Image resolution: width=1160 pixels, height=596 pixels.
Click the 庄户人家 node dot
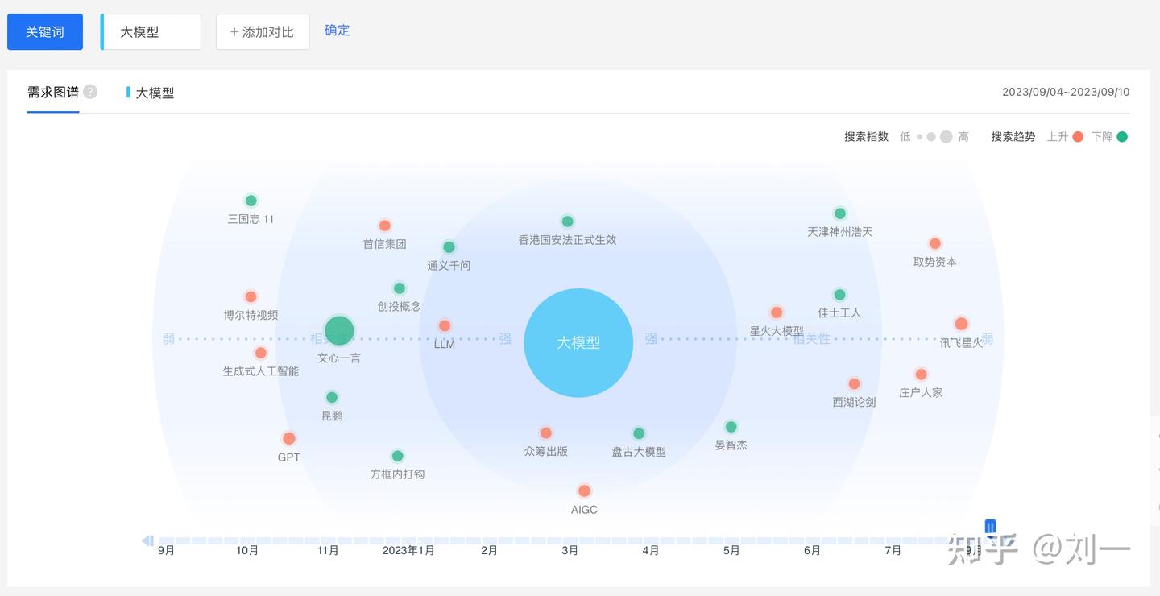[x=921, y=375]
